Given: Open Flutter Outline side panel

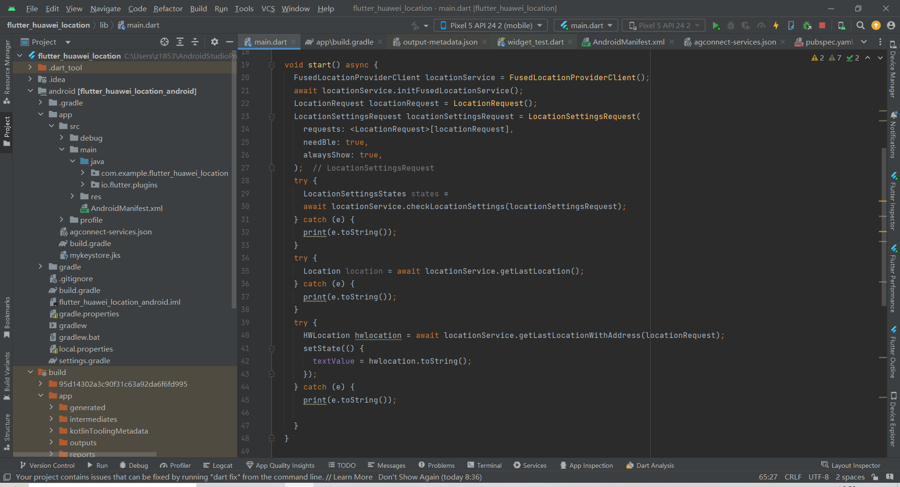Looking at the screenshot, I should [893, 352].
